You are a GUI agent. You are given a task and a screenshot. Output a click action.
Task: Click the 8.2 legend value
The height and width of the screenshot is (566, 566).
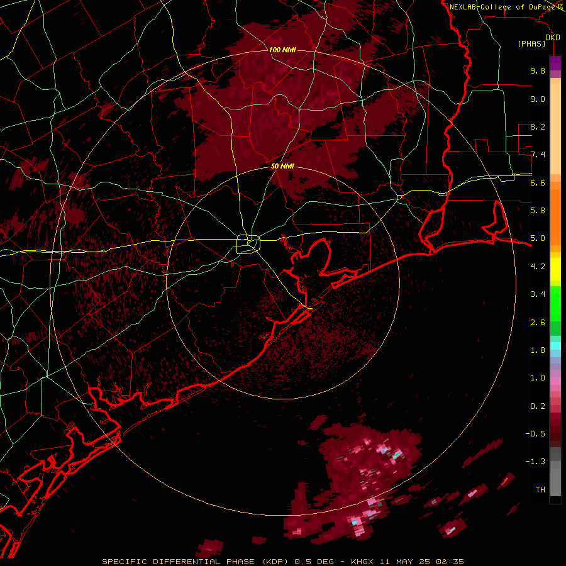tap(538, 126)
